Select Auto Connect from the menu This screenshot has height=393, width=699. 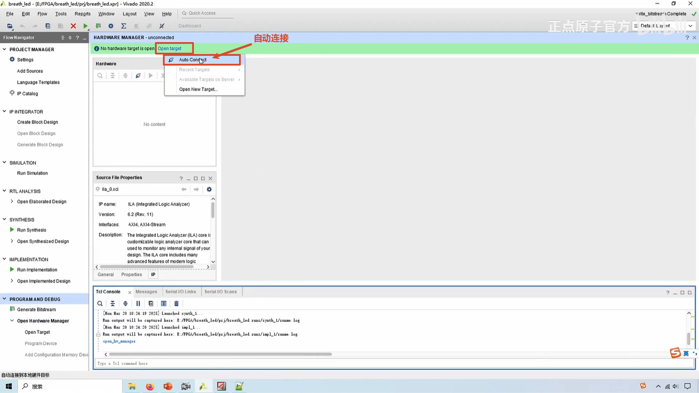[x=204, y=60]
